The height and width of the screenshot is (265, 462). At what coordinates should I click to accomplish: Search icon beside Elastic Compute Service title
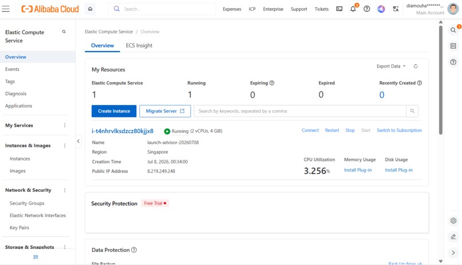pyautogui.click(x=64, y=32)
